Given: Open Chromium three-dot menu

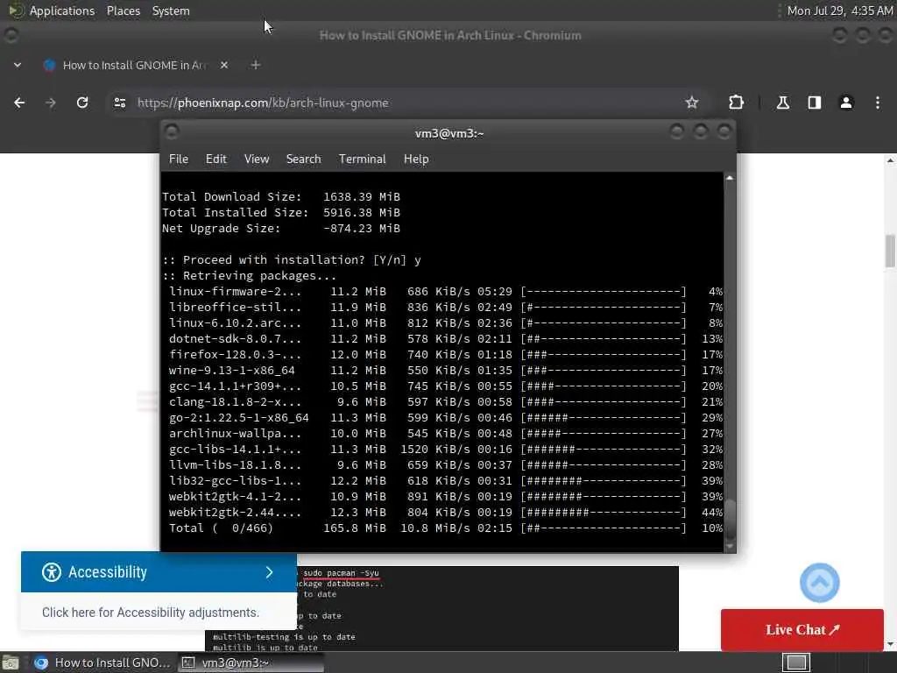Looking at the screenshot, I should [x=878, y=103].
